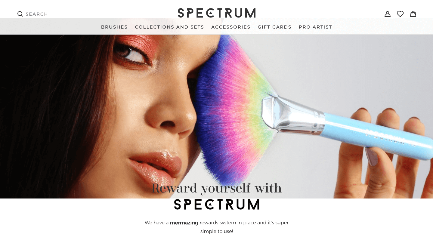Screen dimensions: 433x240
Task: Open the wishlist heart icon
Action: [x=400, y=14]
